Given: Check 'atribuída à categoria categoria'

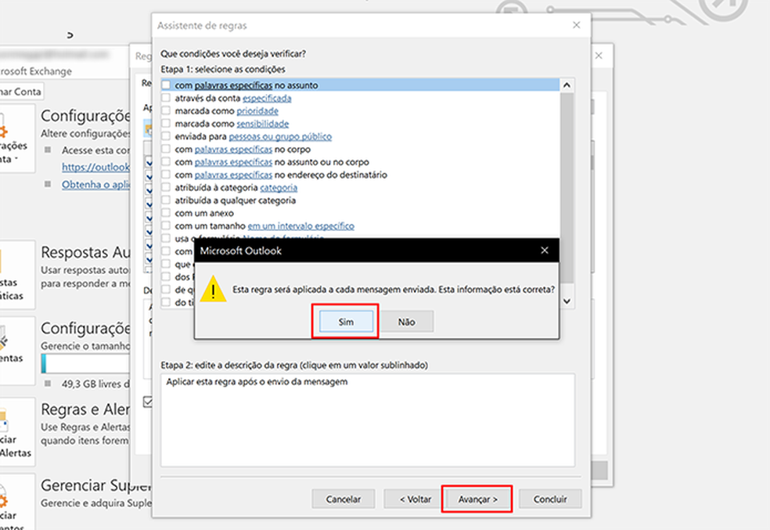Looking at the screenshot, I should tap(166, 187).
